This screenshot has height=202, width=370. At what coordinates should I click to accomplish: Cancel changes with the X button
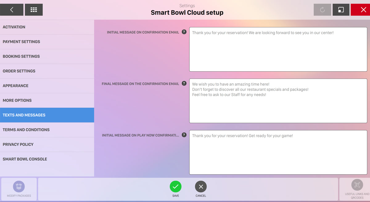click(x=201, y=187)
